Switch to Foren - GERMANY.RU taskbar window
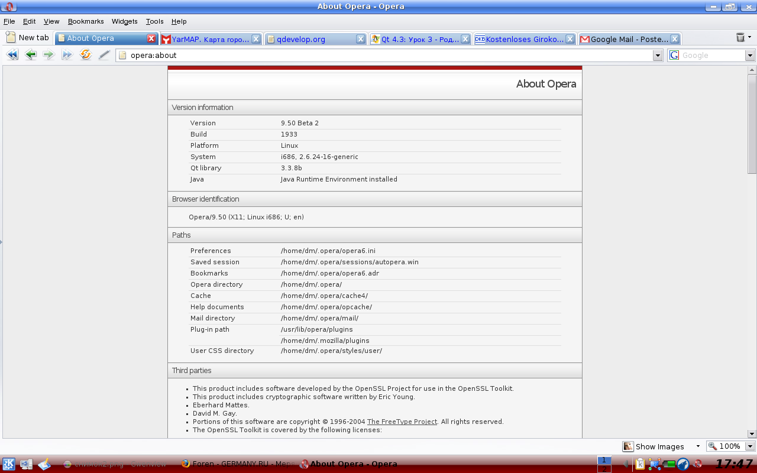Image resolution: width=757 pixels, height=473 pixels. pos(237,464)
